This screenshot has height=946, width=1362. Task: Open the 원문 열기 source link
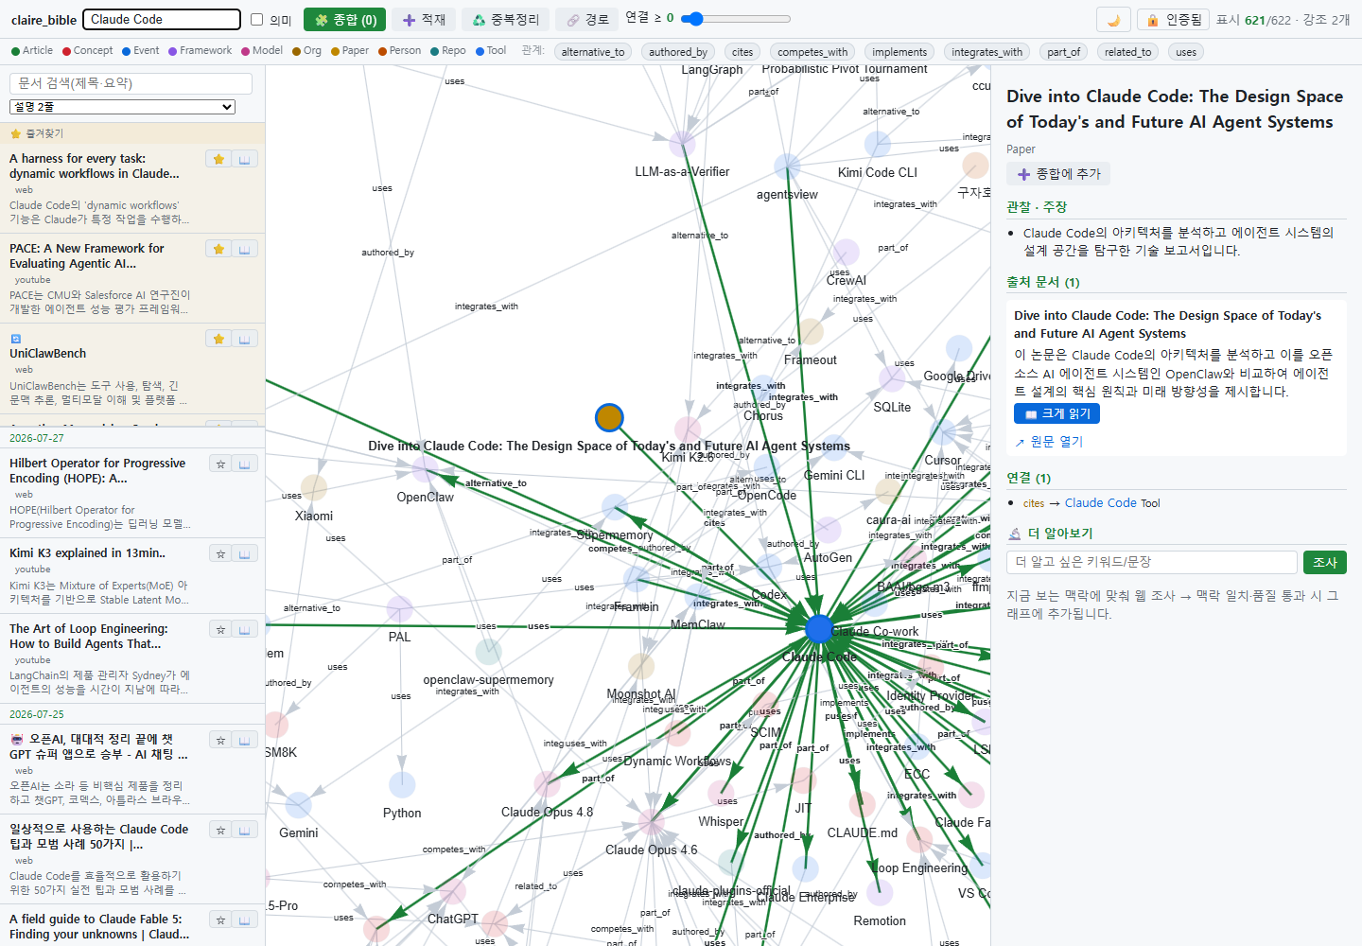pyautogui.click(x=1049, y=442)
